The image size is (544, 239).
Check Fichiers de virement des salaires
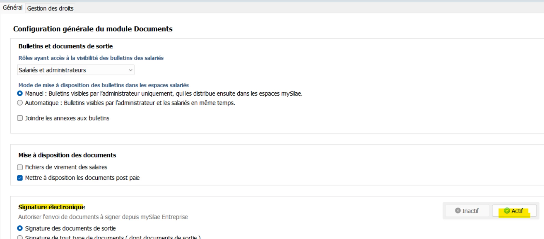[20, 167]
